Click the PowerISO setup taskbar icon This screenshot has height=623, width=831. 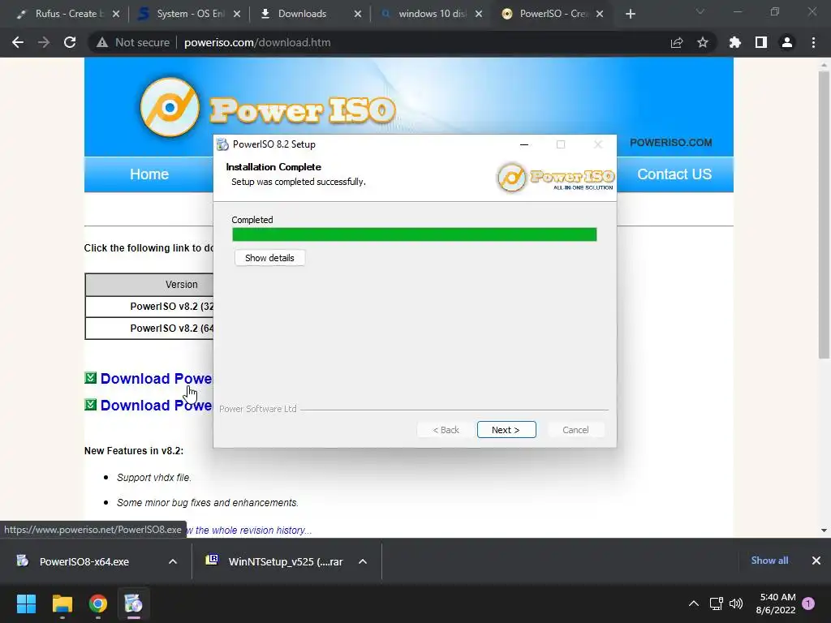pos(134,604)
